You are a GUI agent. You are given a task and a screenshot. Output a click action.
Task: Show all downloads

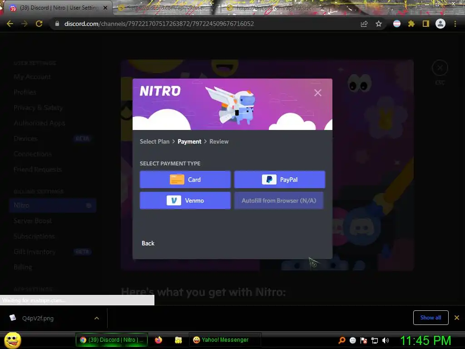coord(430,318)
